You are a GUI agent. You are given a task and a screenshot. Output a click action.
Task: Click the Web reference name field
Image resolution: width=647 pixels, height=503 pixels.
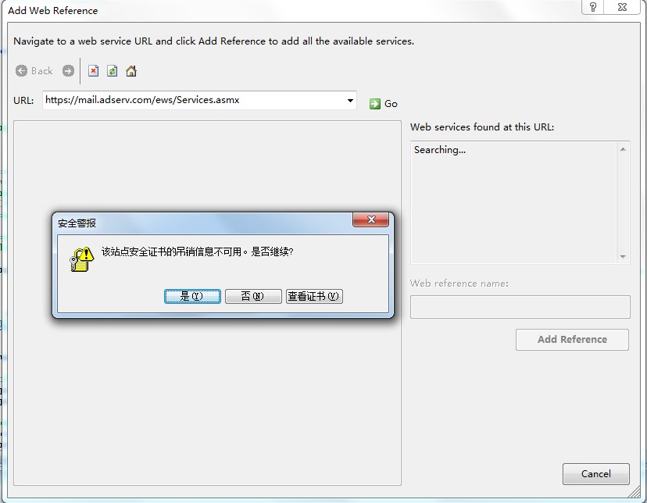(520, 307)
